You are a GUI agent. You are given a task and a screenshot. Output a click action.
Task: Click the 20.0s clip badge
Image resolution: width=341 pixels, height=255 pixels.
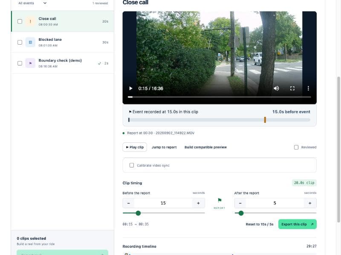tap(304, 183)
